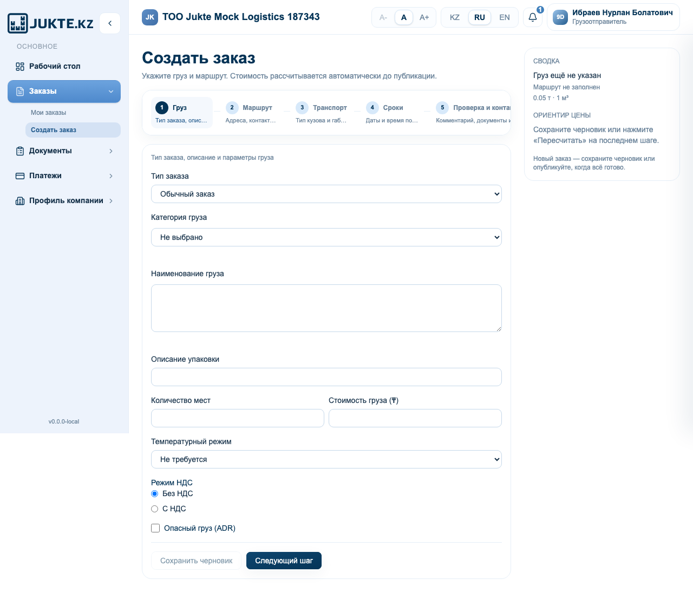Screen dimensions: 693x592
Task: Click the Груз ещё не указан summary text
Action: tap(567, 75)
